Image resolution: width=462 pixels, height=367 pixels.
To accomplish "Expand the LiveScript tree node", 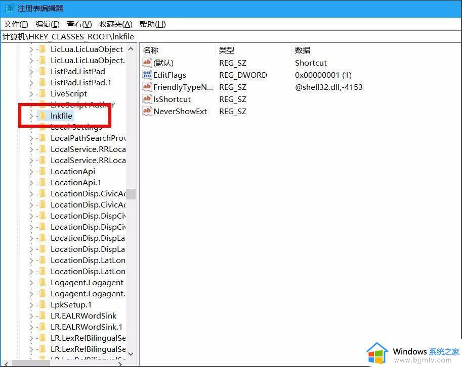I will (x=31, y=94).
